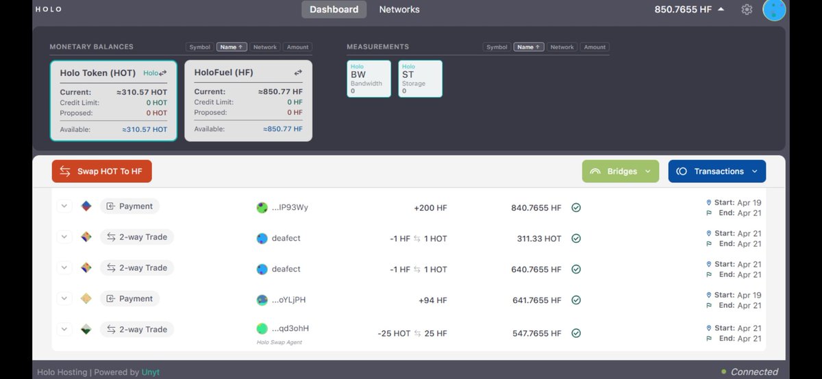The width and height of the screenshot is (822, 379).
Task: Sort monetary balances by Symbol
Action: [200, 47]
